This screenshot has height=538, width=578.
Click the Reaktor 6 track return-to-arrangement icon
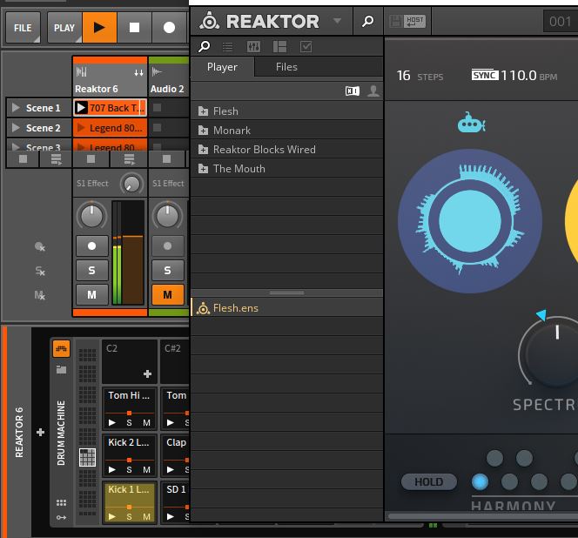point(129,159)
